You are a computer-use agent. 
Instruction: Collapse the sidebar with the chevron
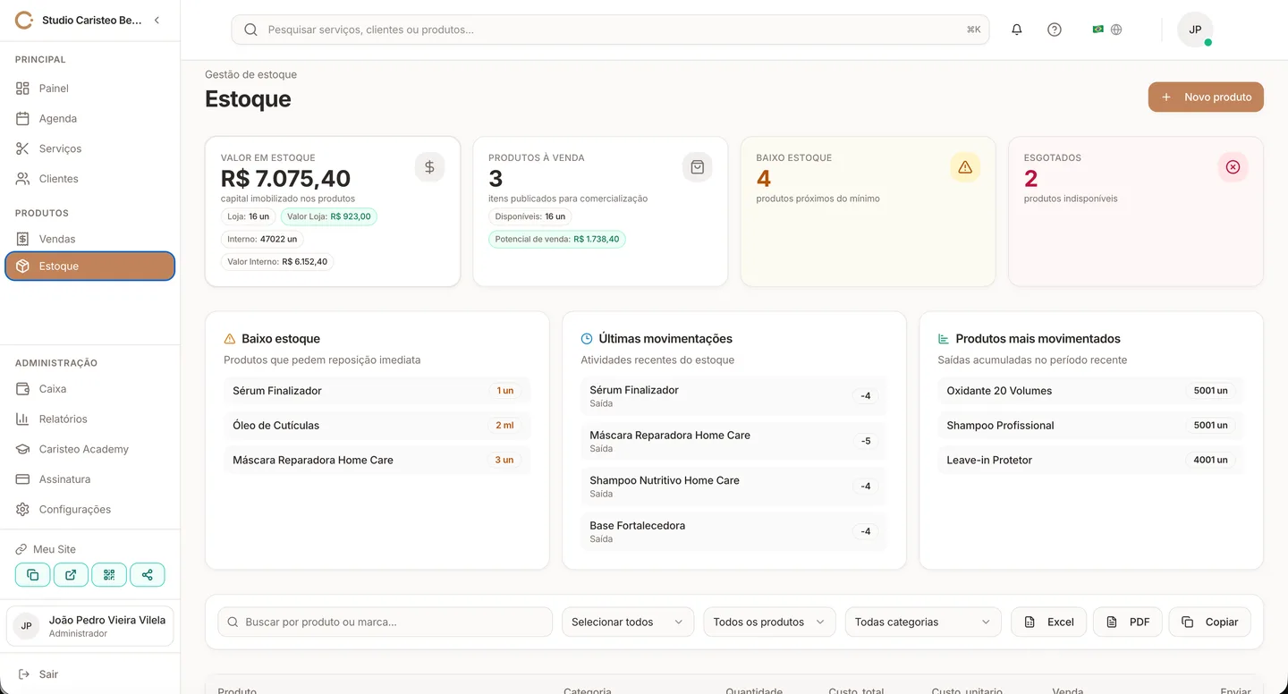coord(157,20)
